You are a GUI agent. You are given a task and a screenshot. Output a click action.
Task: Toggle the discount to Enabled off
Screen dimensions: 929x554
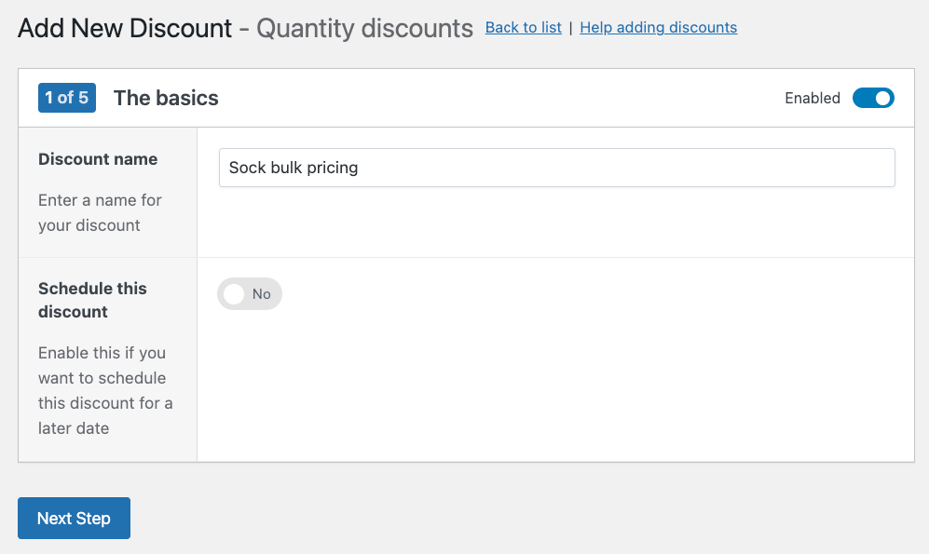pos(873,98)
